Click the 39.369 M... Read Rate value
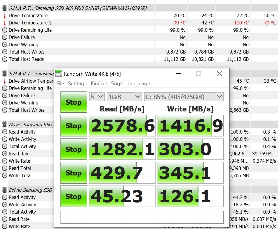This screenshot has height=229, width=279. [x=264, y=154]
